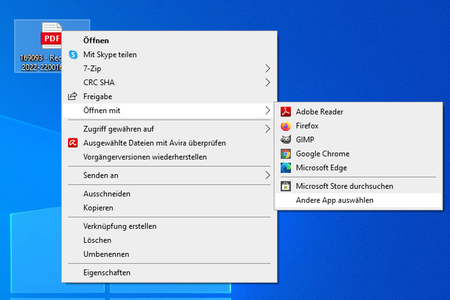
Task: Expand the Öffnen mit submenu arrow
Action: coord(267,111)
